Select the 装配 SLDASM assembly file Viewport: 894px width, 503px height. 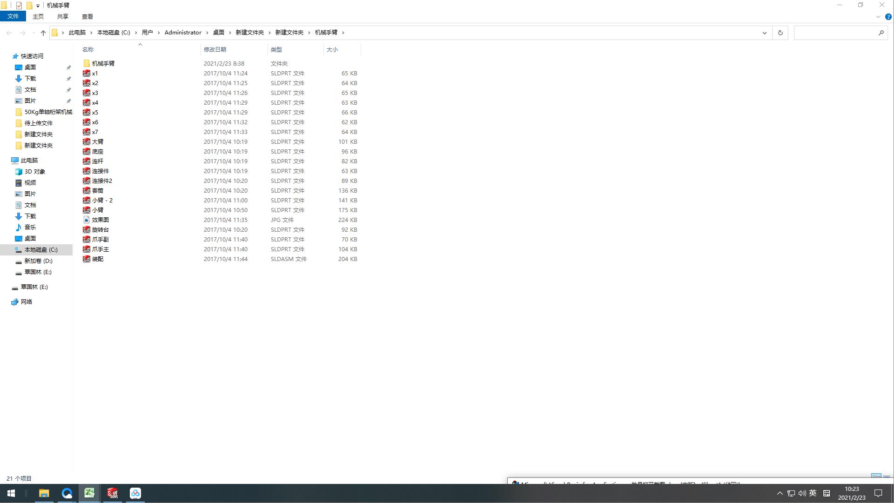(x=98, y=259)
